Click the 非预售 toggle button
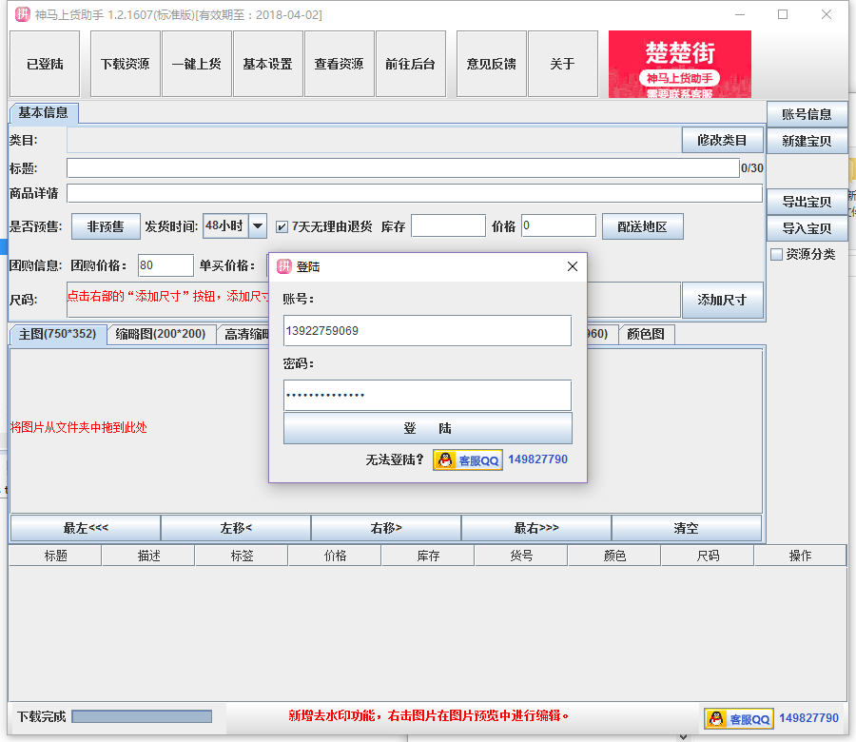The image size is (856, 742). coord(106,226)
